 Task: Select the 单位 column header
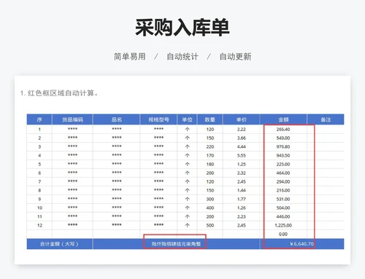click(187, 119)
